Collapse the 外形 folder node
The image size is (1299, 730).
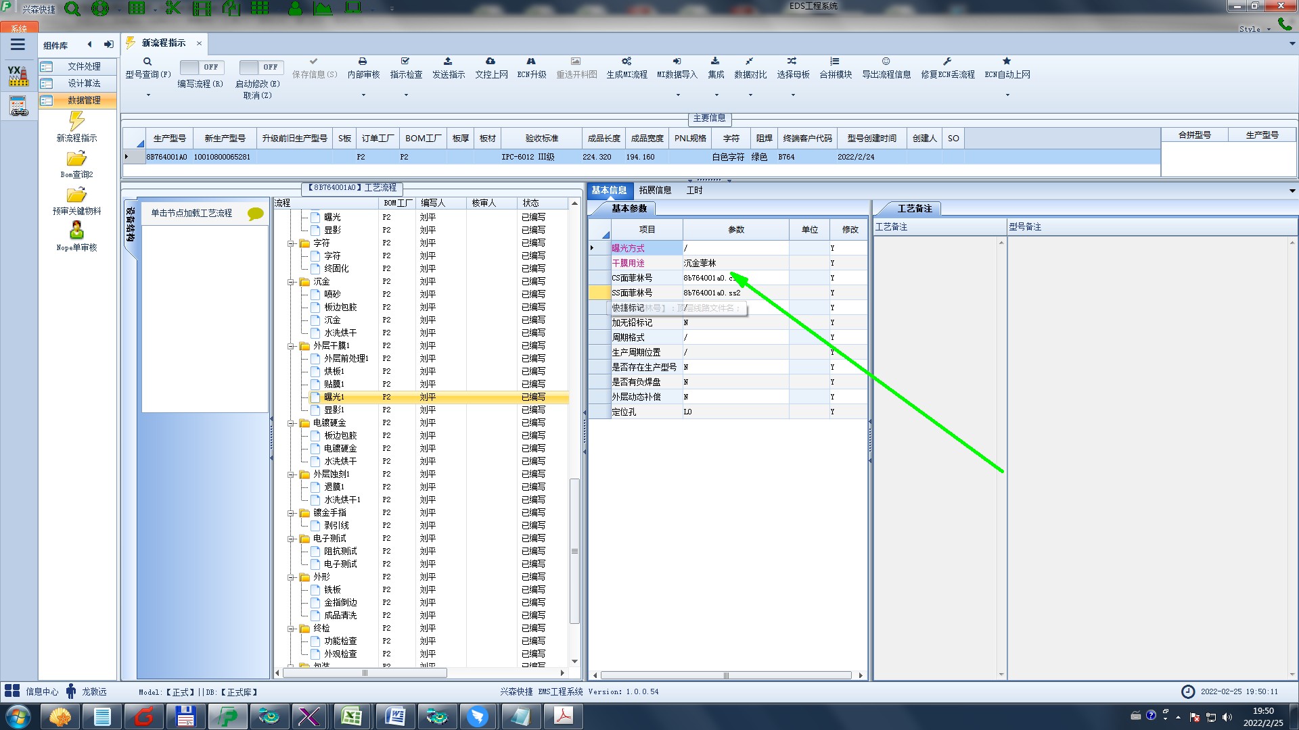(291, 577)
